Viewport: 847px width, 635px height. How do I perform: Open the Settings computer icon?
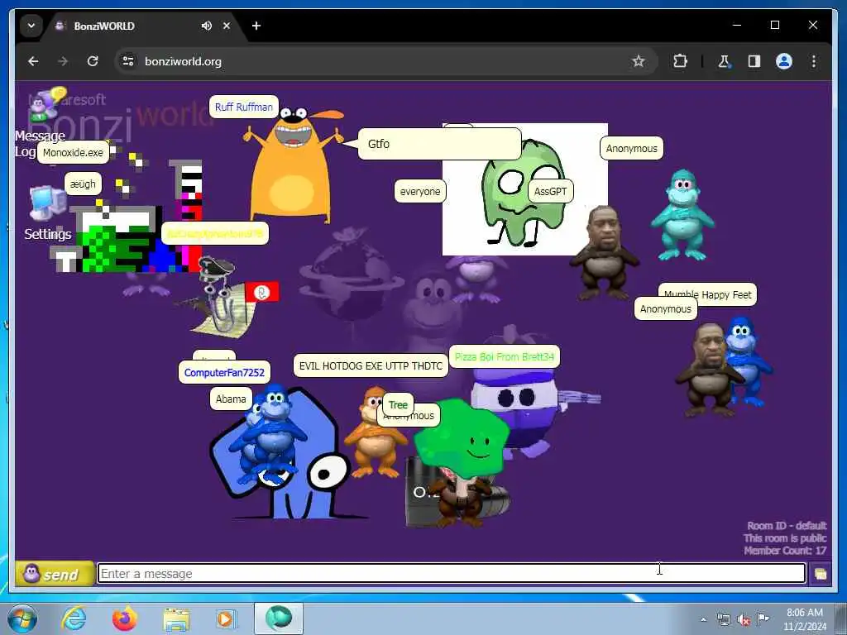pos(47,203)
